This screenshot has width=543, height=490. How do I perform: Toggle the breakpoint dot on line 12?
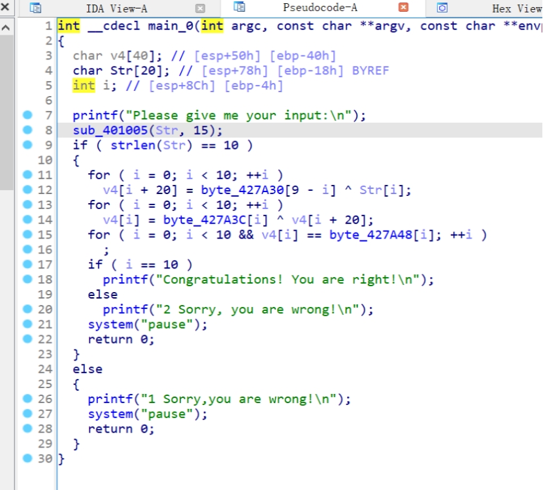27,189
